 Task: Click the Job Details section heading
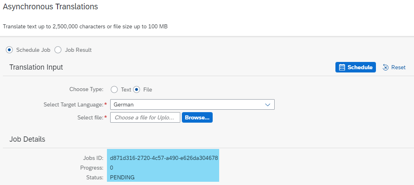[x=27, y=139]
